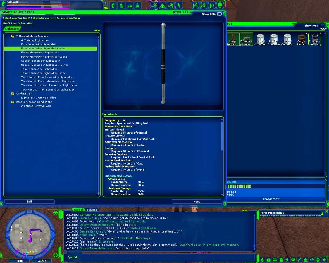Click the kneel posture toolbar icon

pyautogui.click(x=121, y=5)
